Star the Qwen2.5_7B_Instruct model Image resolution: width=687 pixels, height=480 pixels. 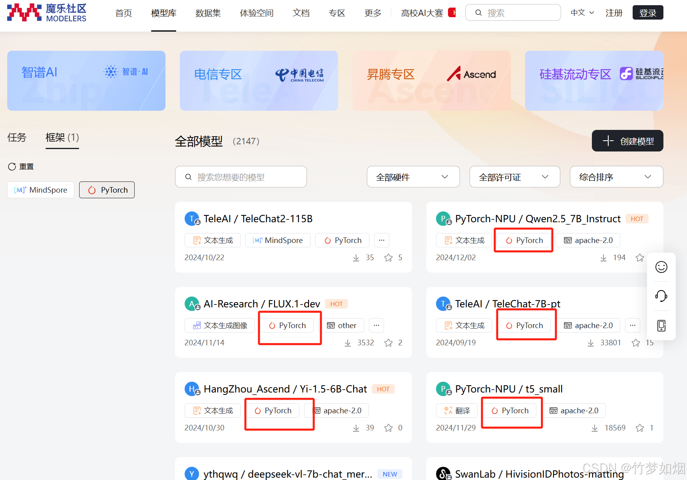[x=640, y=257]
